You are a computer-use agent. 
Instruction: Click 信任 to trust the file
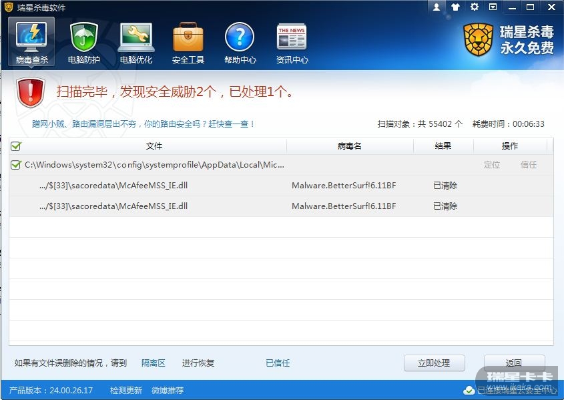[529, 165]
